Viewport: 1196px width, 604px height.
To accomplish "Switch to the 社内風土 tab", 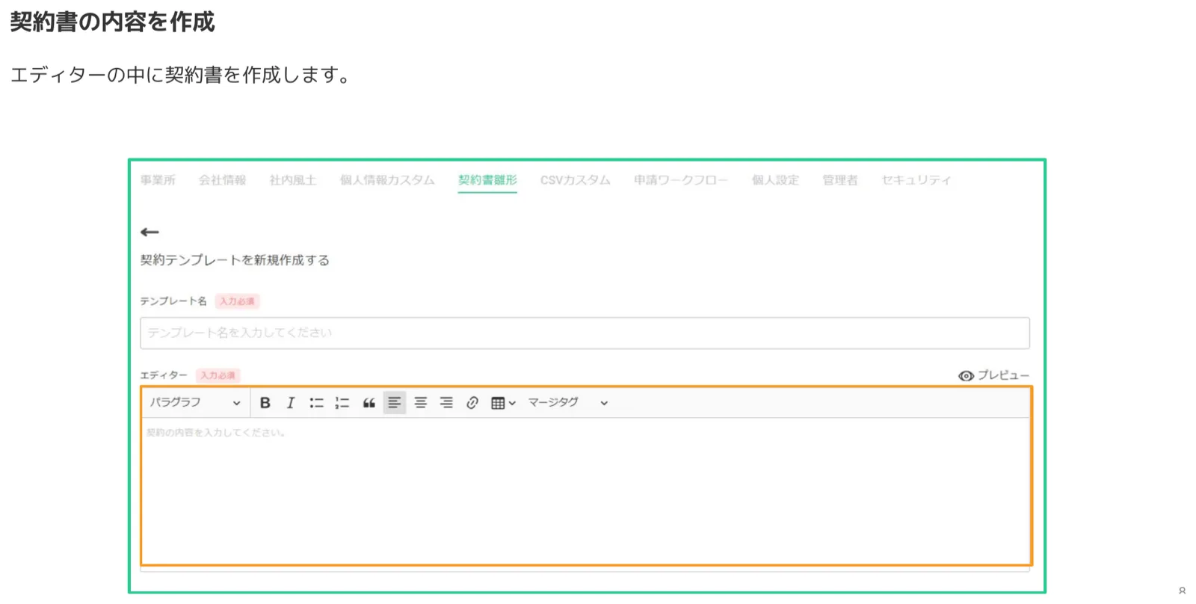I will pyautogui.click(x=293, y=180).
